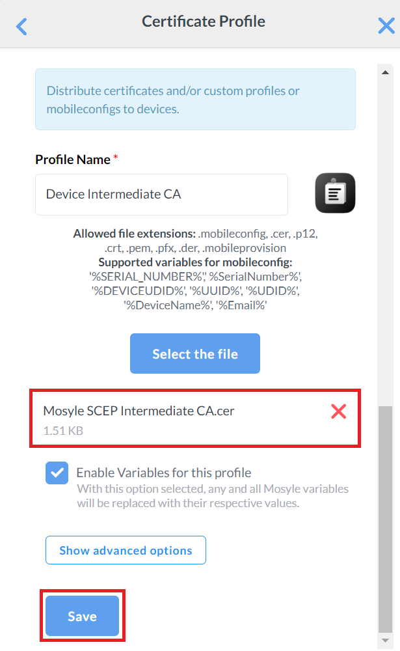Click the 1.51 KB file size text
The image size is (400, 651).
(63, 430)
